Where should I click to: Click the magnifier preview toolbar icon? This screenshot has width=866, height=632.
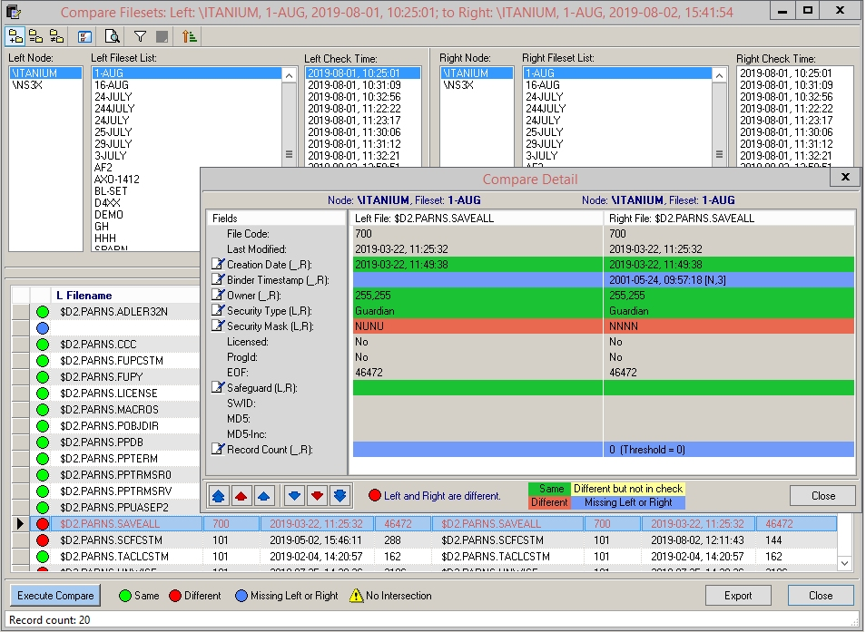(113, 36)
